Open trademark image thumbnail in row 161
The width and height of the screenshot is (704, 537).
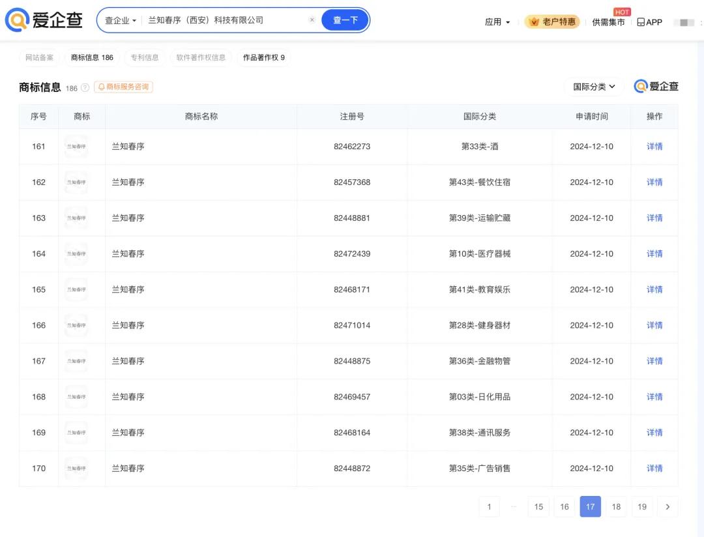(76, 147)
